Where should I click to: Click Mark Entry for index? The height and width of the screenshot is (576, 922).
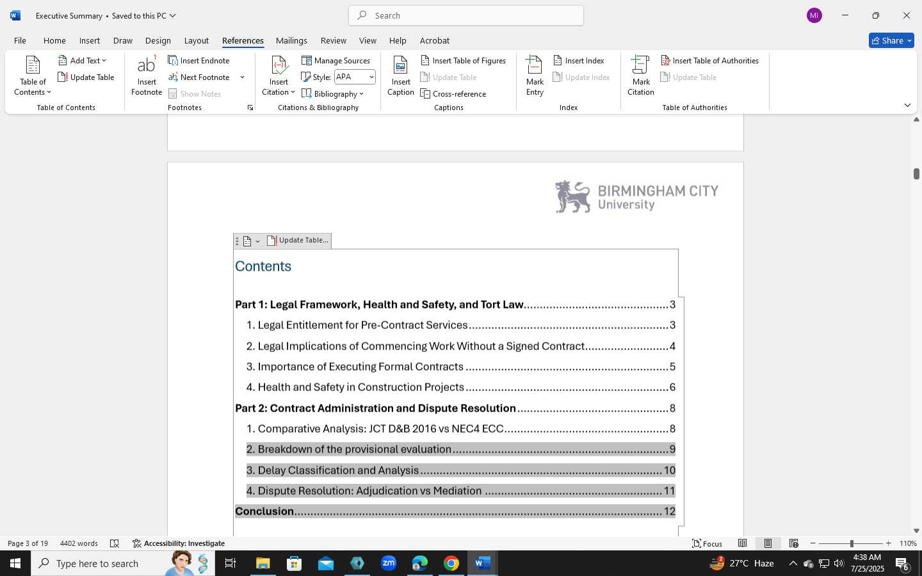pyautogui.click(x=535, y=76)
